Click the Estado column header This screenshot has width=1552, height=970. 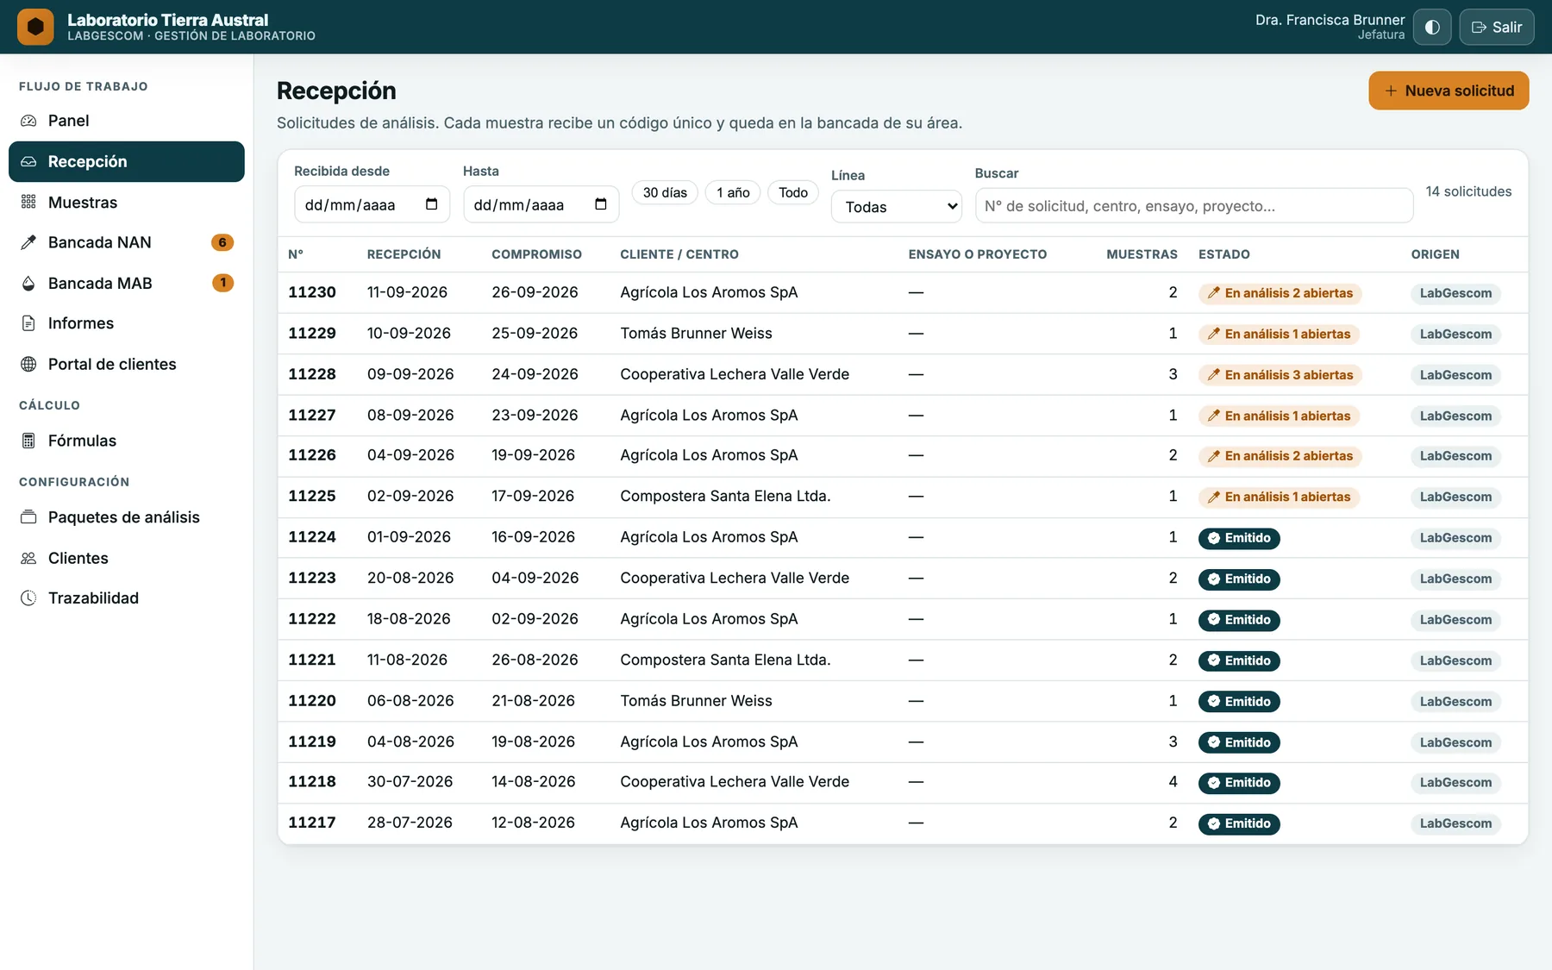1224,254
